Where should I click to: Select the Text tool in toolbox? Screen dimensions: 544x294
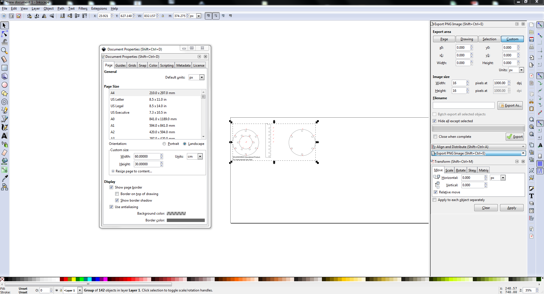[5, 136]
